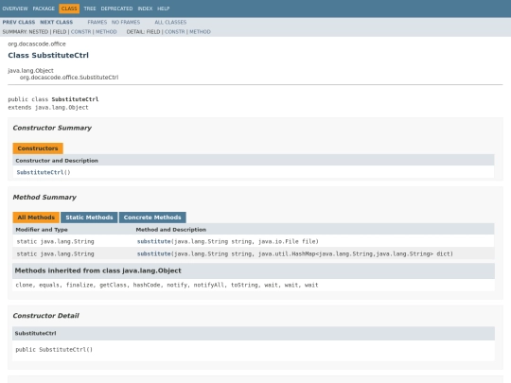Switch to Frames view

tap(97, 22)
